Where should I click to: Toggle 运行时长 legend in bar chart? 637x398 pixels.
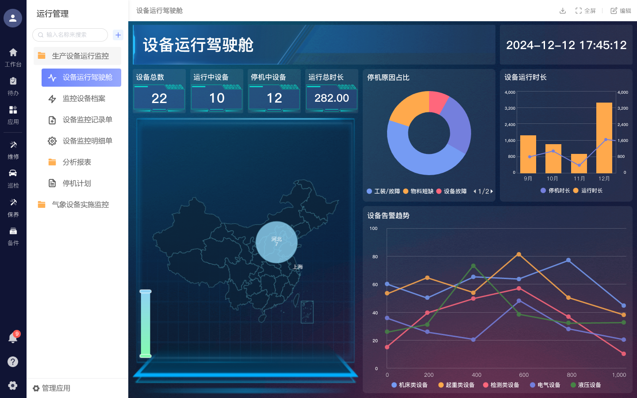587,191
